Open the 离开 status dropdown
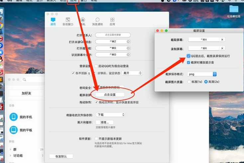244x163 pixels. (x=132, y=73)
